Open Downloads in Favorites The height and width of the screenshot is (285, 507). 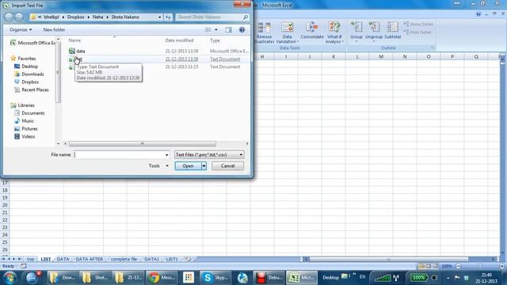(29, 74)
